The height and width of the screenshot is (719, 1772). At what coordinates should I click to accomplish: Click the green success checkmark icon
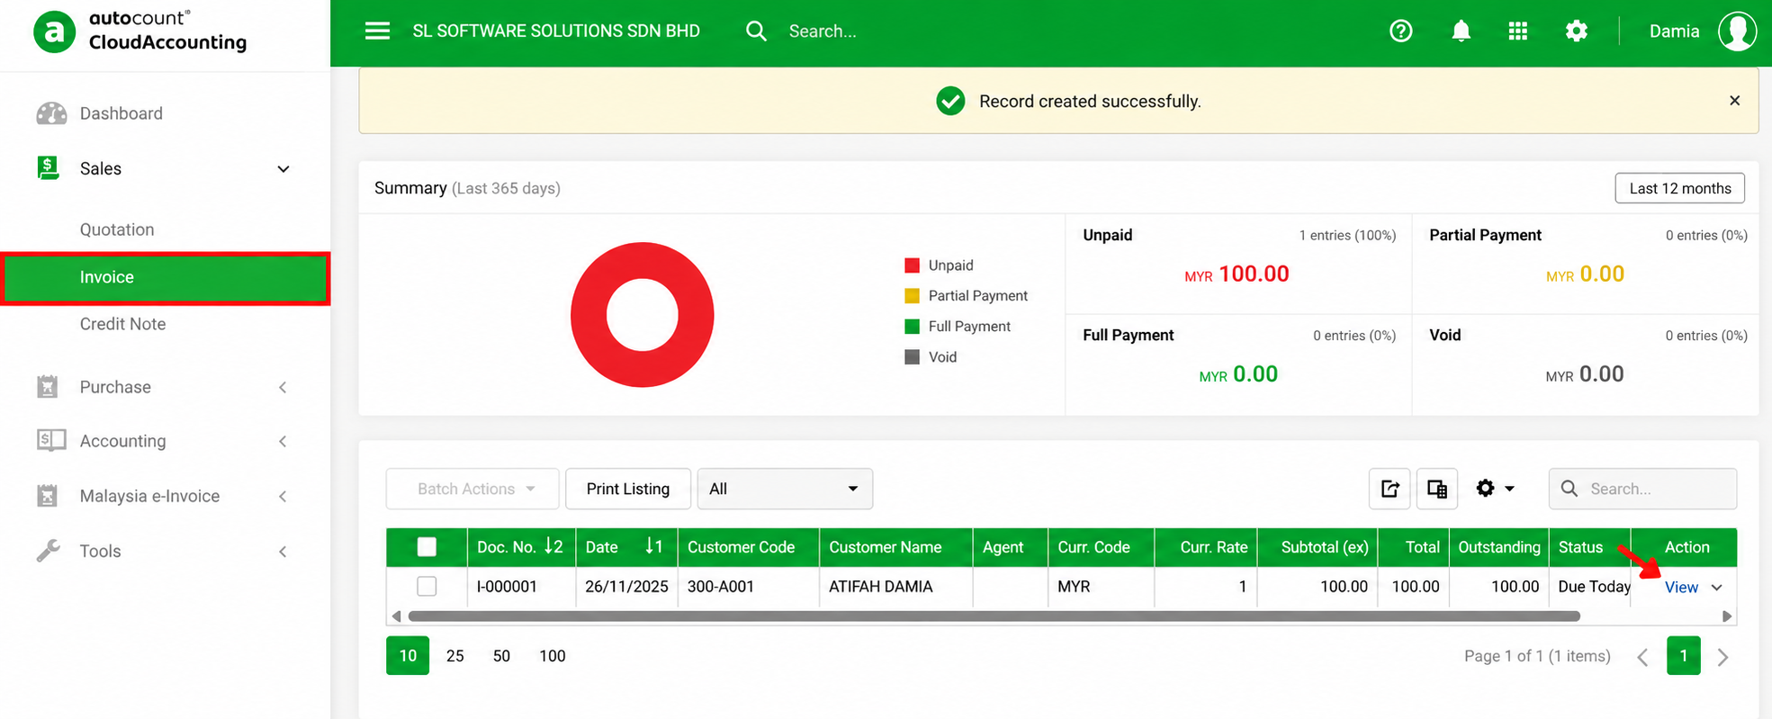pos(950,101)
